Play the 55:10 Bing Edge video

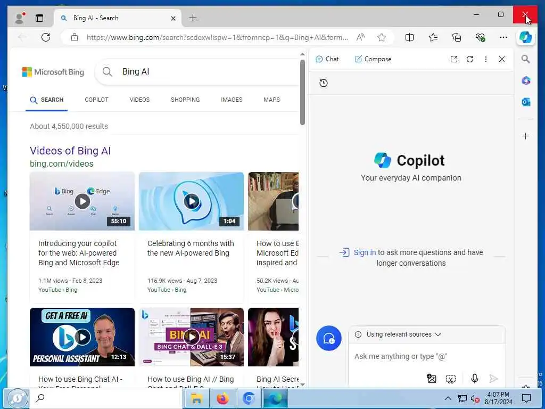pyautogui.click(x=82, y=201)
